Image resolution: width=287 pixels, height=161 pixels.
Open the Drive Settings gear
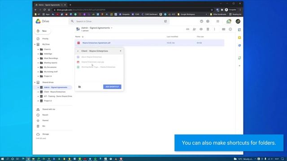208,21
